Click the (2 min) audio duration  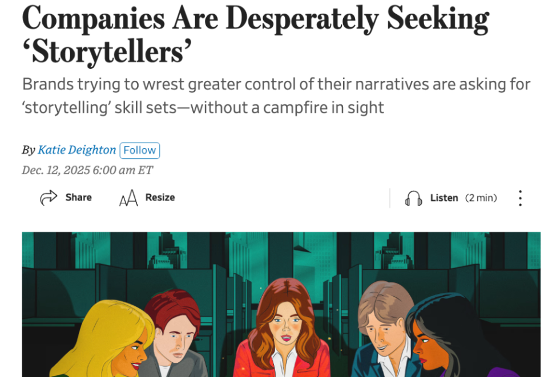[481, 198]
